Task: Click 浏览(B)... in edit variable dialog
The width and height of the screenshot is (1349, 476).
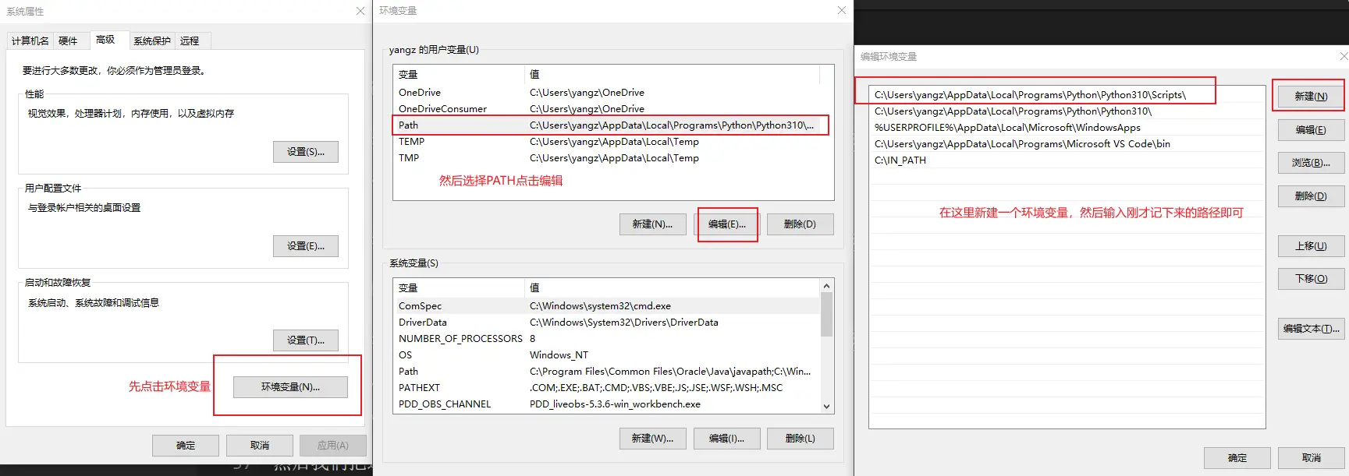Action: pos(1311,163)
